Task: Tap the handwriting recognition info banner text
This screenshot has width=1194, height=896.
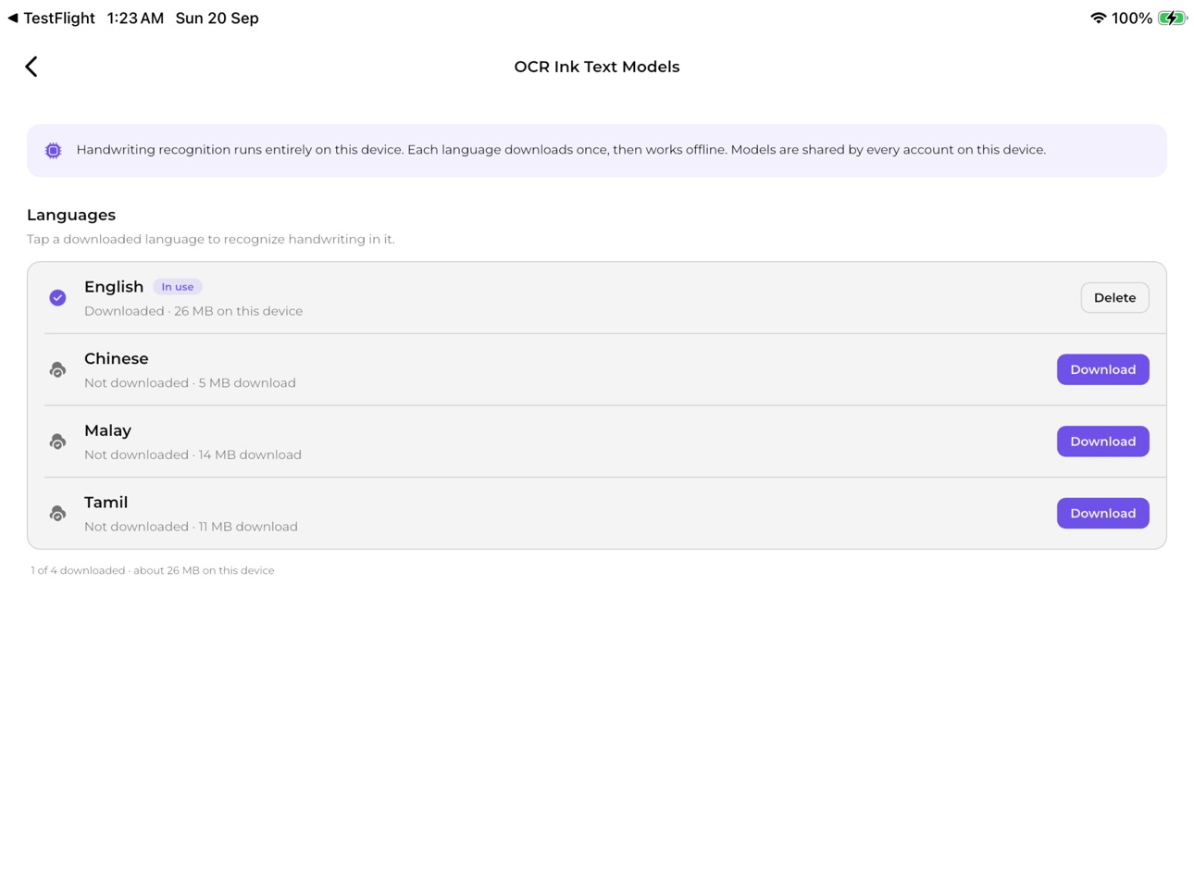Action: pos(561,150)
